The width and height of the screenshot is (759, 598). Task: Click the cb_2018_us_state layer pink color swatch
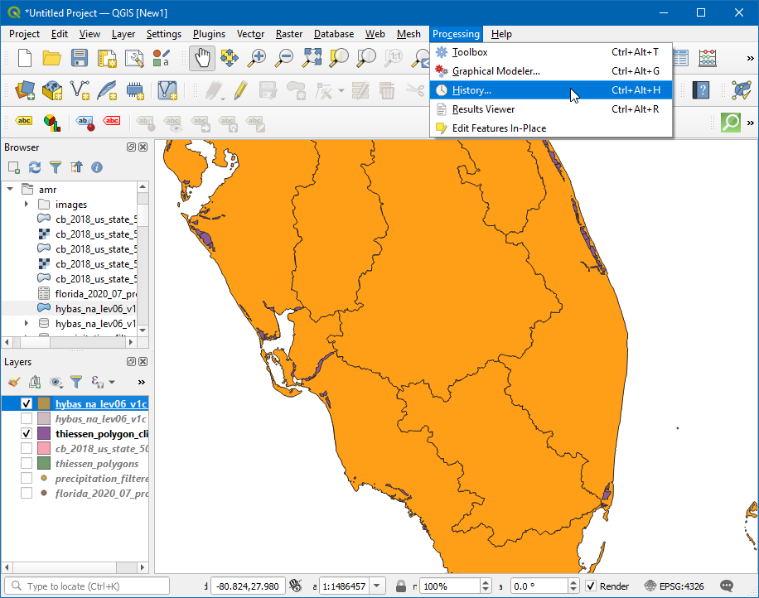tap(44, 449)
